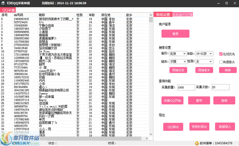Click the 数据导入 button
Screen dimensions: 239x146
(x=225, y=127)
